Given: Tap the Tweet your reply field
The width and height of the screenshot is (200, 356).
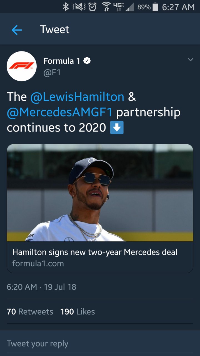Looking at the screenshot, I should pyautogui.click(x=100, y=343).
